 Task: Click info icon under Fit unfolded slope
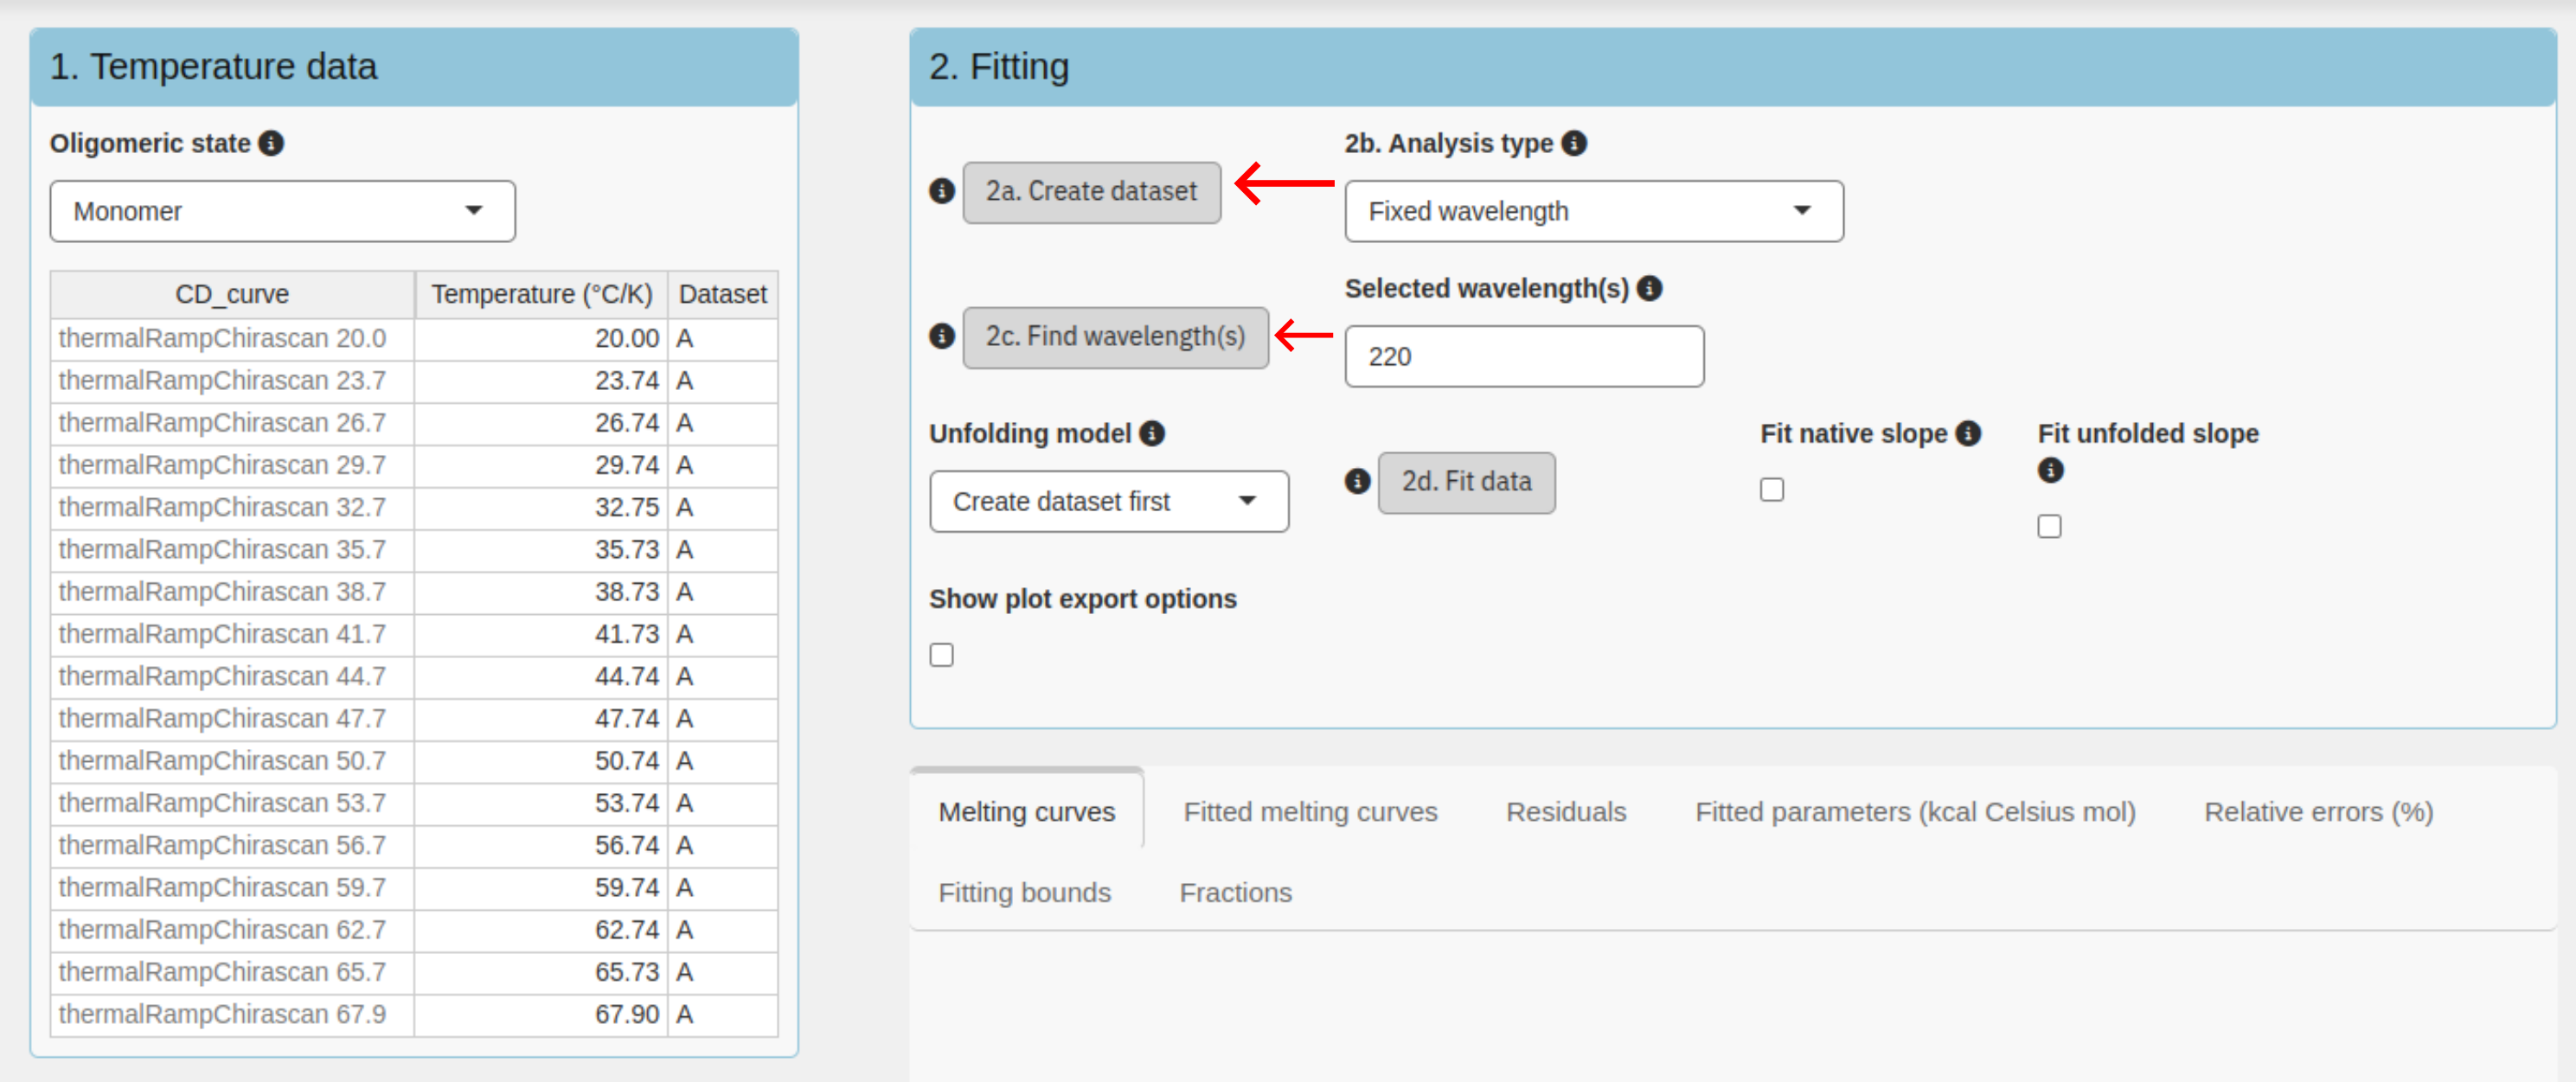(2050, 470)
